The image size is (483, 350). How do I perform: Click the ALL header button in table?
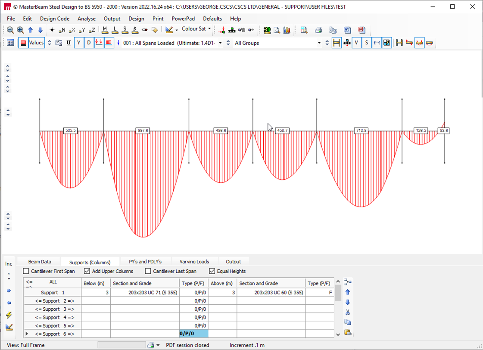coord(53,281)
